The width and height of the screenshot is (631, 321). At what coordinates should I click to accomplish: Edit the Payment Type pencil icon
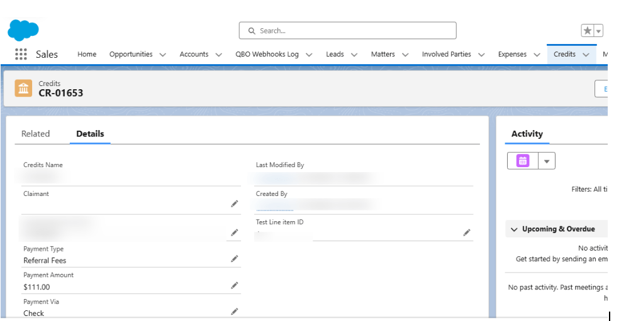point(234,258)
